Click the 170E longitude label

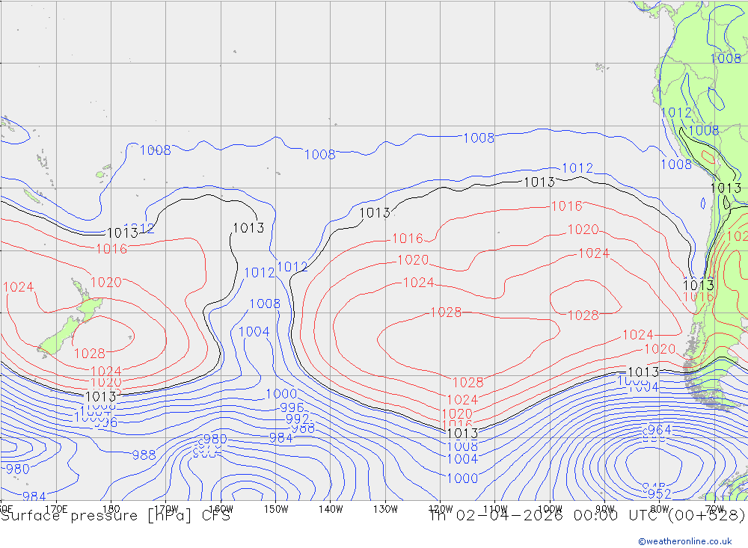click(x=56, y=509)
